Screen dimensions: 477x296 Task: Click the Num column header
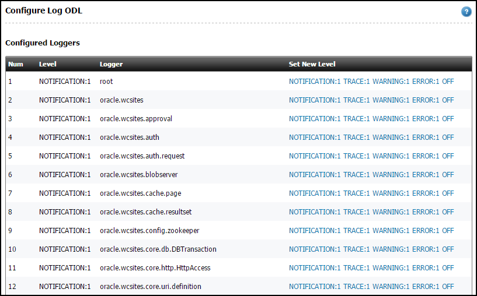[x=16, y=64]
